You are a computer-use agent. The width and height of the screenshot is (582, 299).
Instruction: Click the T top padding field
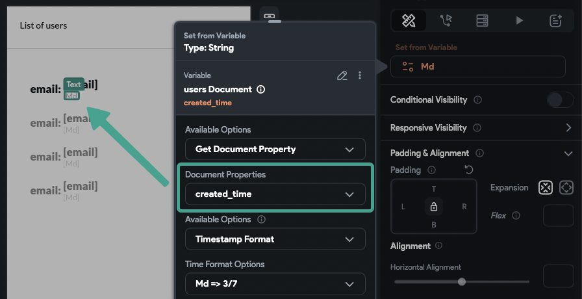click(x=433, y=189)
